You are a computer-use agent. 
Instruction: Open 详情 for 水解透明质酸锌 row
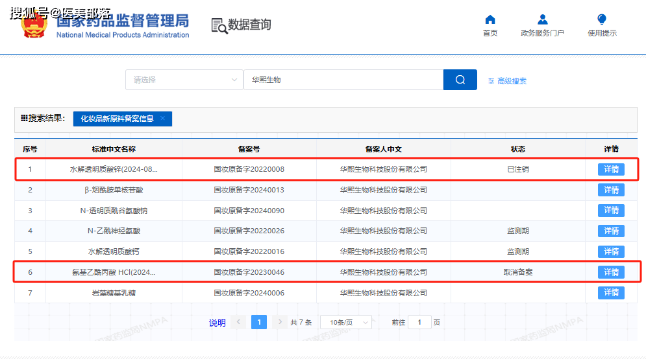(x=611, y=169)
